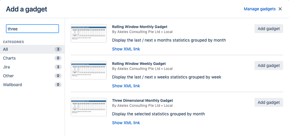Select the Wallboard category
289x136 pixels.
(x=32, y=85)
